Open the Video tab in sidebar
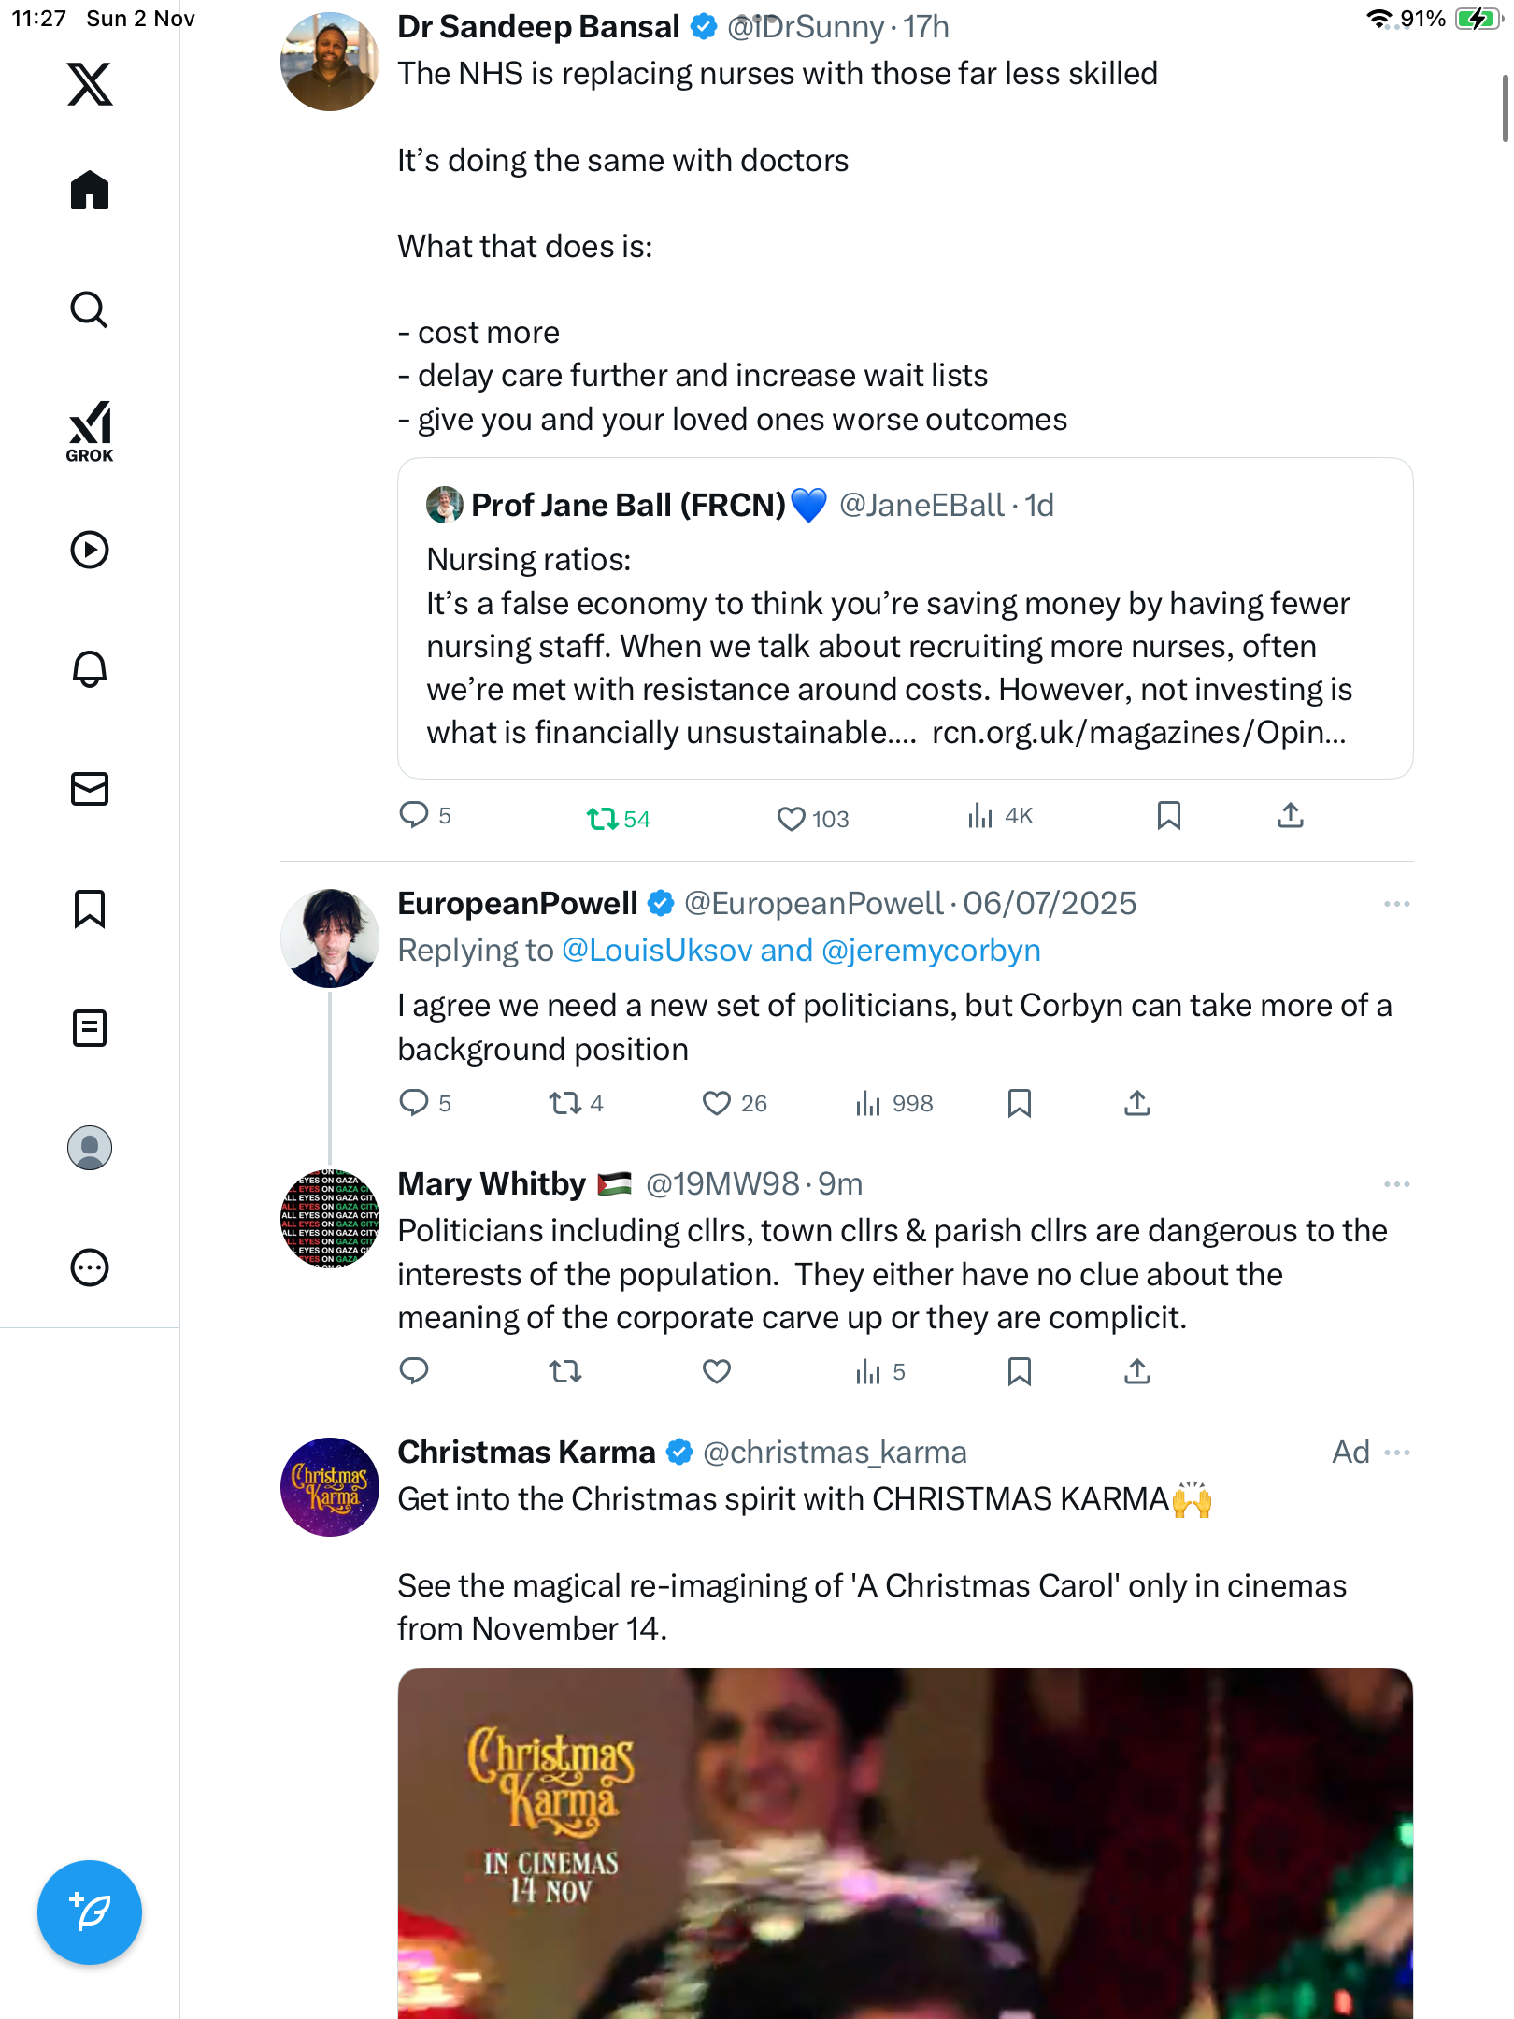 tap(90, 550)
